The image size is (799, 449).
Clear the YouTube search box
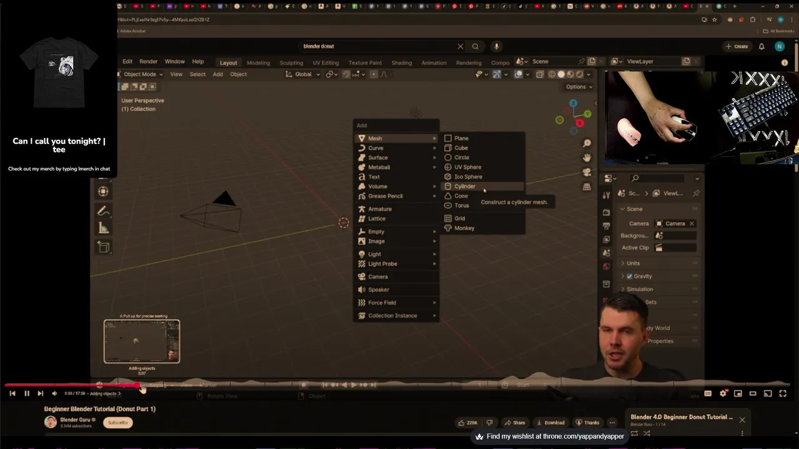click(460, 46)
